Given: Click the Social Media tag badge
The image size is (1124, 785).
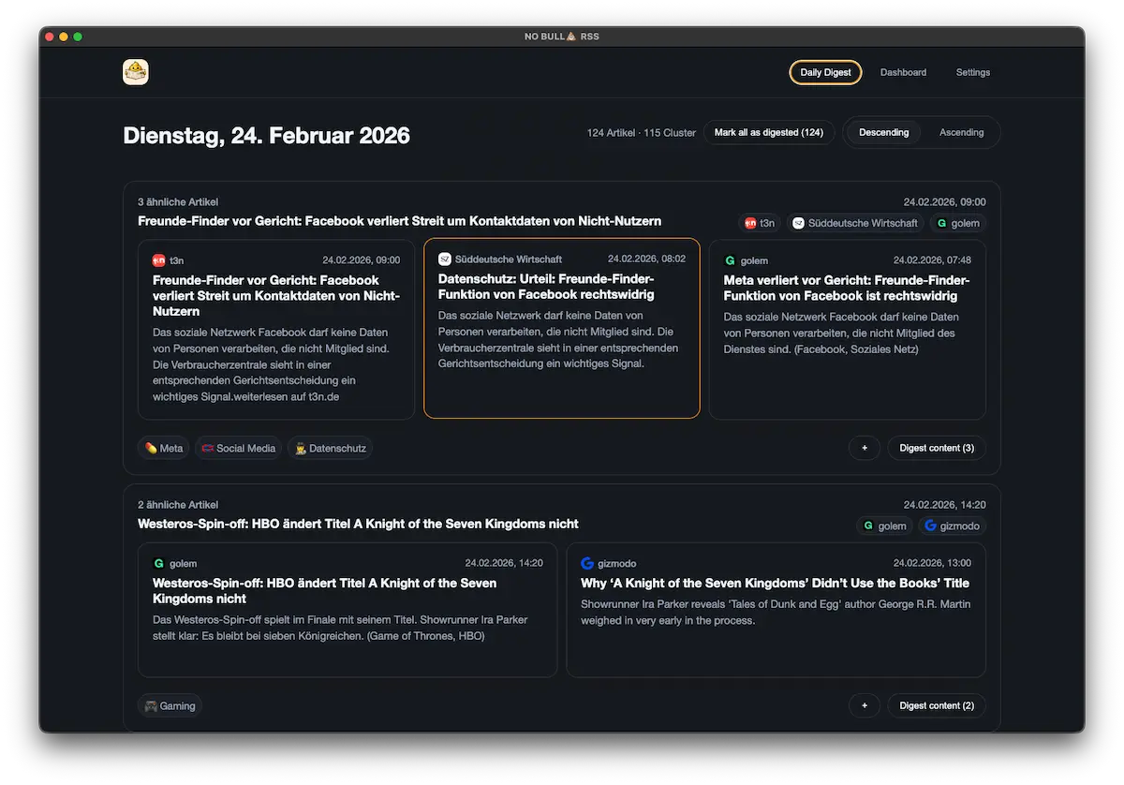Looking at the screenshot, I should [x=238, y=448].
